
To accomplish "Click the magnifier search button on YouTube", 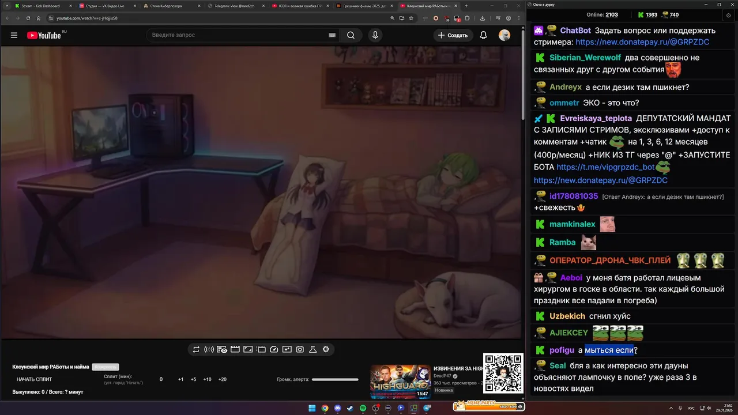I will click(x=351, y=35).
